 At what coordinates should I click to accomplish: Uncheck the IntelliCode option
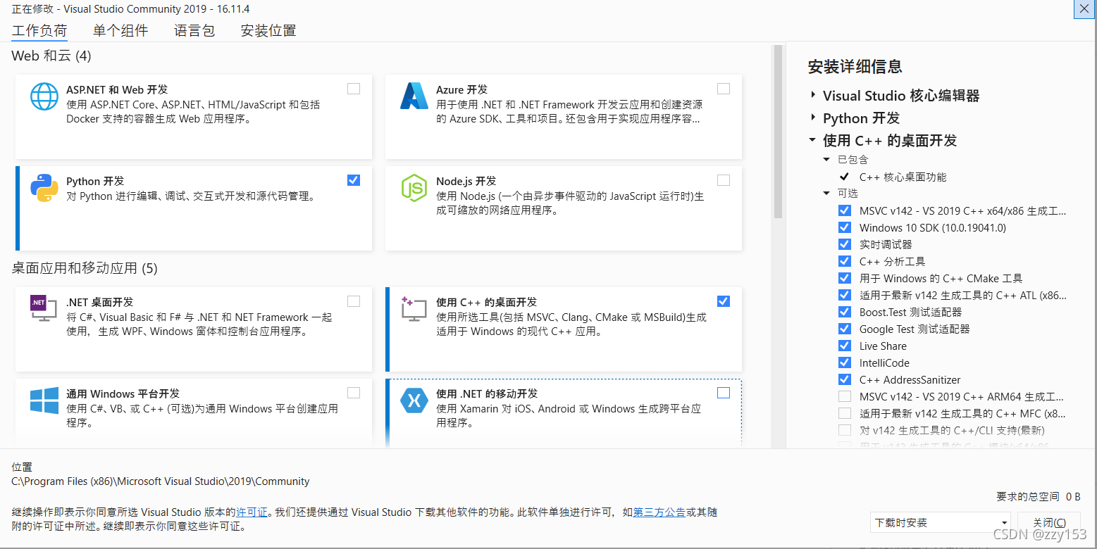point(845,362)
